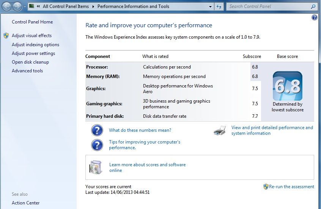Screen dimensions: 321x209
Task: Click the Control Panel icon in address bar
Action: pyautogui.click(x=31, y=6)
